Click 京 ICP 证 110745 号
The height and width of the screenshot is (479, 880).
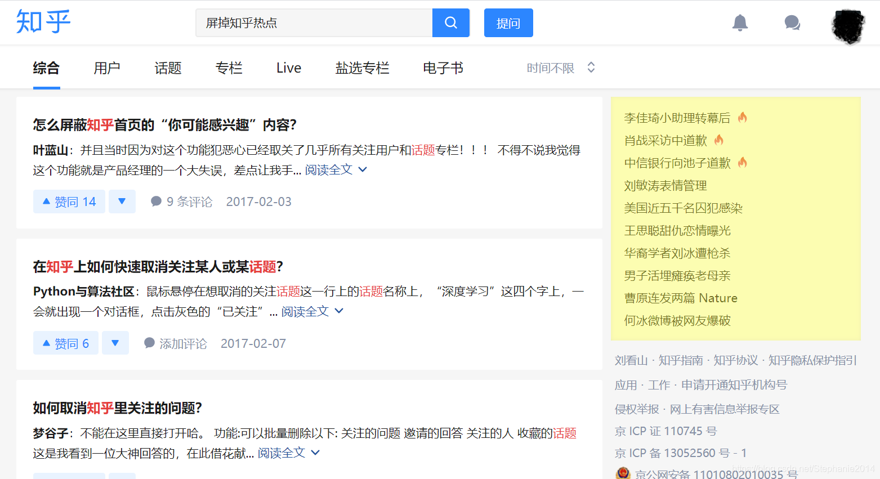pos(666,431)
